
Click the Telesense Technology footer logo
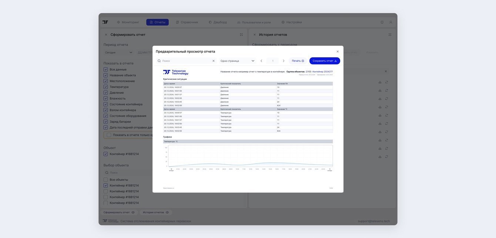click(110, 221)
